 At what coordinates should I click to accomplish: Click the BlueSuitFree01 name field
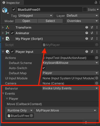[50, 9]
